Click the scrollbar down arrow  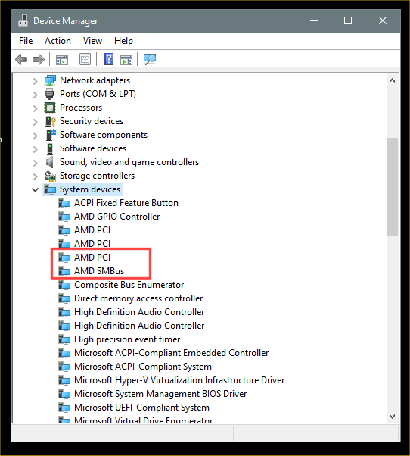[x=392, y=417]
